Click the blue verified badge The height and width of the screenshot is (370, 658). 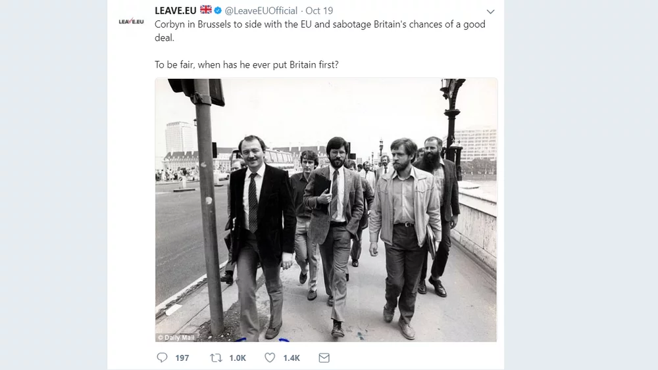pos(218,11)
